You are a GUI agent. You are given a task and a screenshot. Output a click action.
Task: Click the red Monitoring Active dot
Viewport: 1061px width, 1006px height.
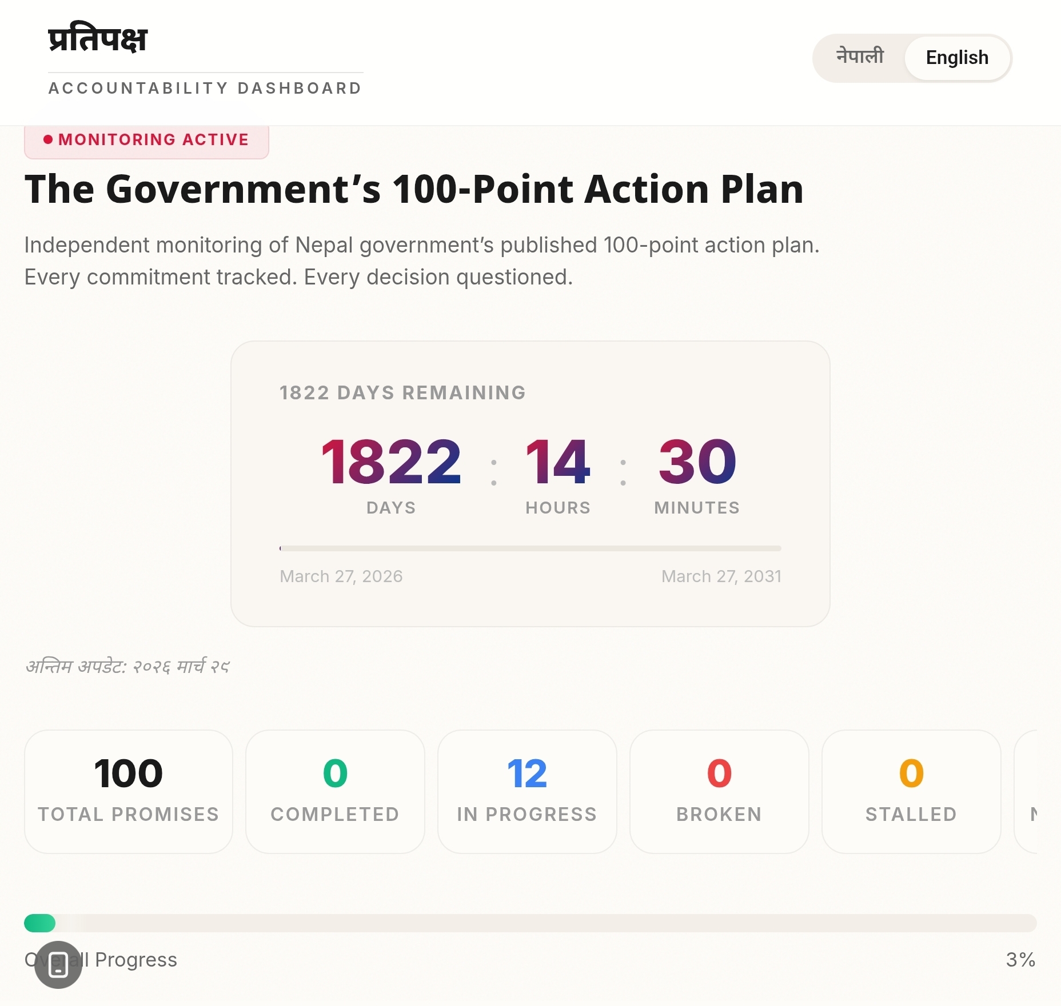48,139
